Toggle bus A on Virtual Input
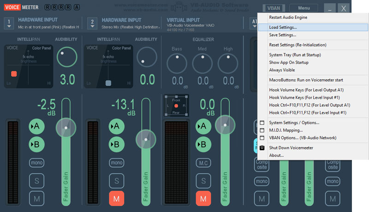The image size is (369, 212). pos(203,126)
